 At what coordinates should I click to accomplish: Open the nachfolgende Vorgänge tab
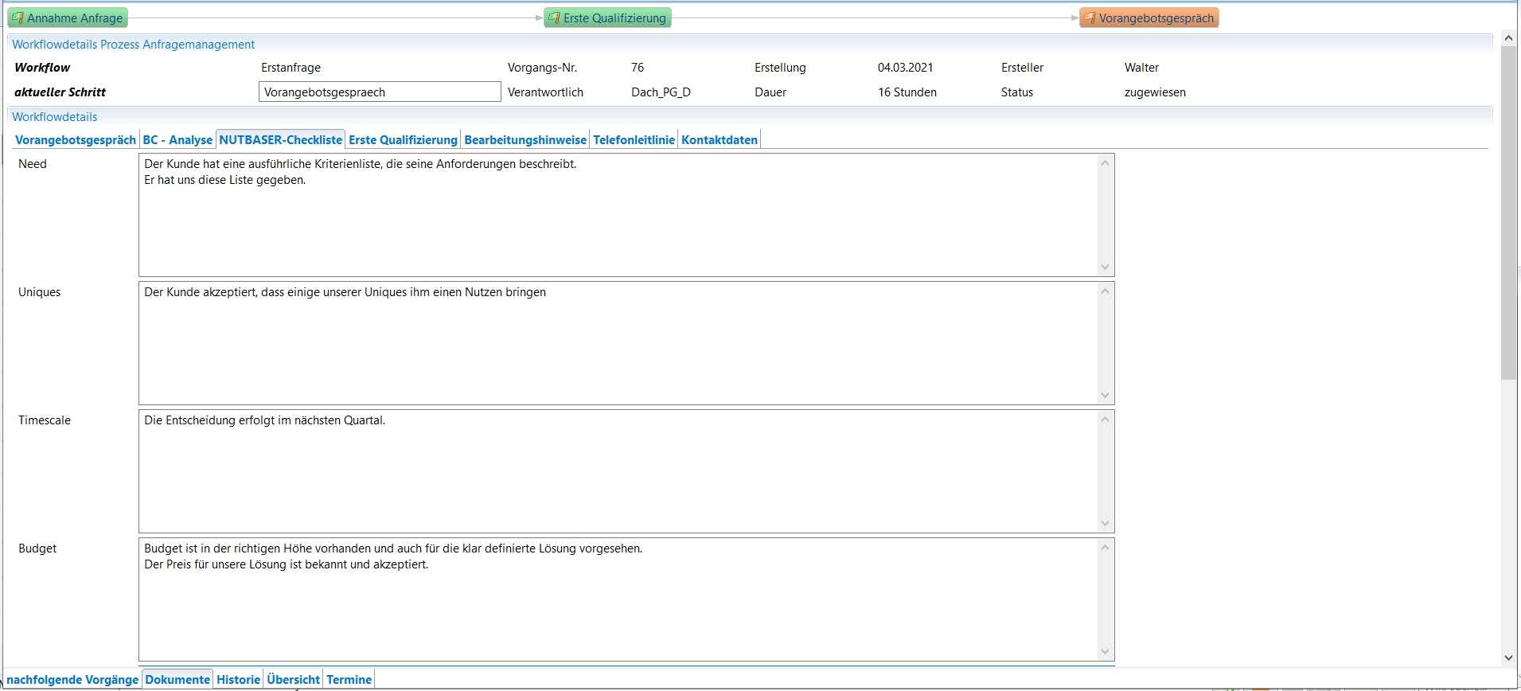pos(72,680)
